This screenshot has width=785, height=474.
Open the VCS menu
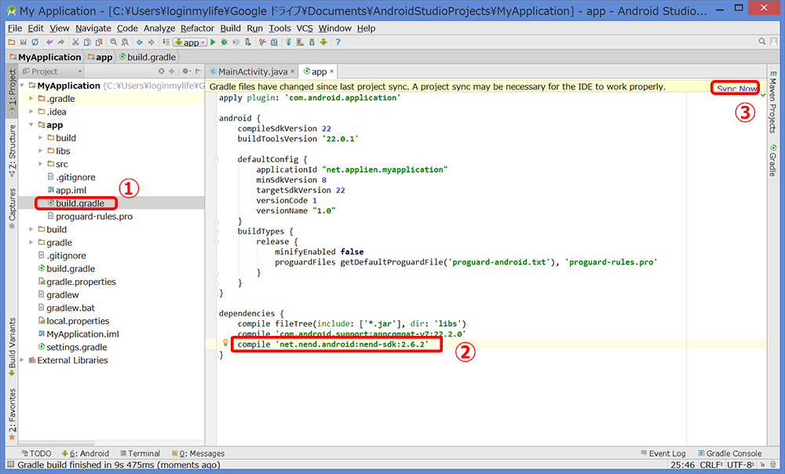(305, 28)
